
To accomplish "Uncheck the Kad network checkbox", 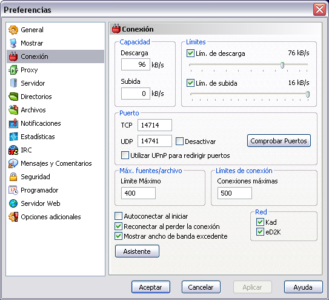I will pyautogui.click(x=260, y=222).
